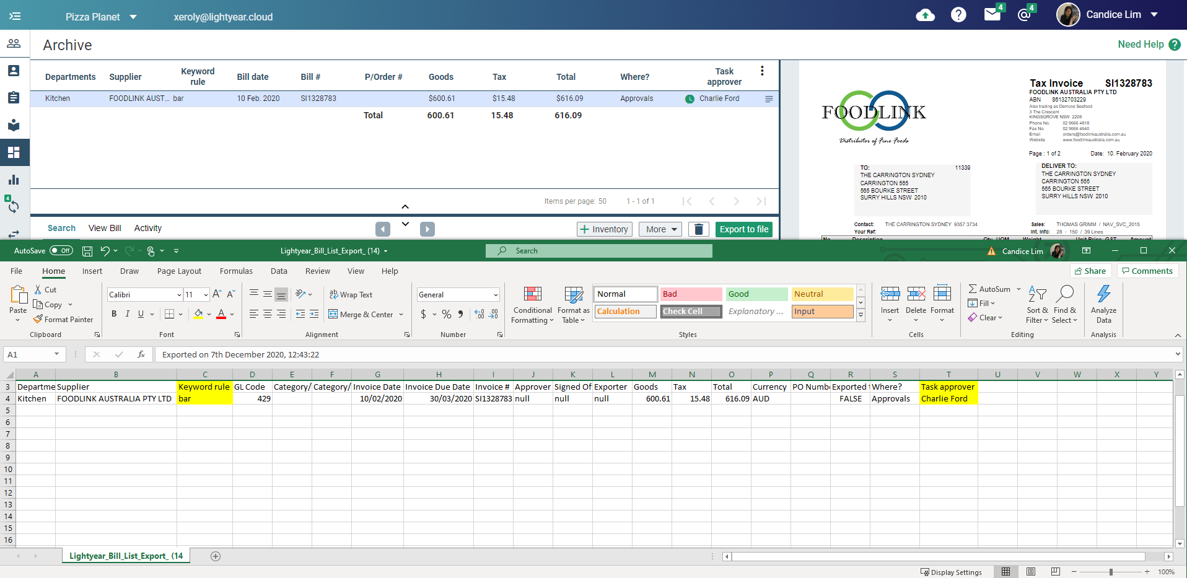Open Conditional Formatting in the ribbon
The height and width of the screenshot is (578, 1187).
coord(532,305)
